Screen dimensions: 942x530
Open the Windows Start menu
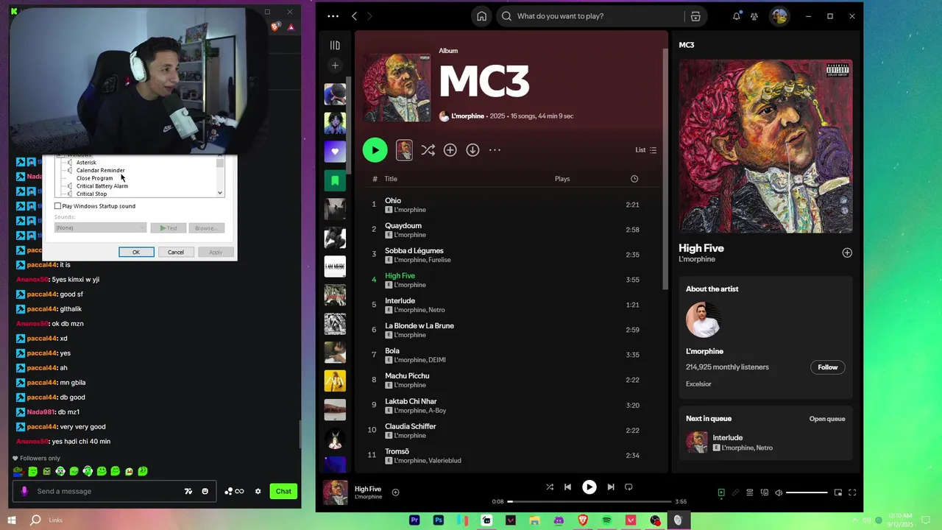13,520
